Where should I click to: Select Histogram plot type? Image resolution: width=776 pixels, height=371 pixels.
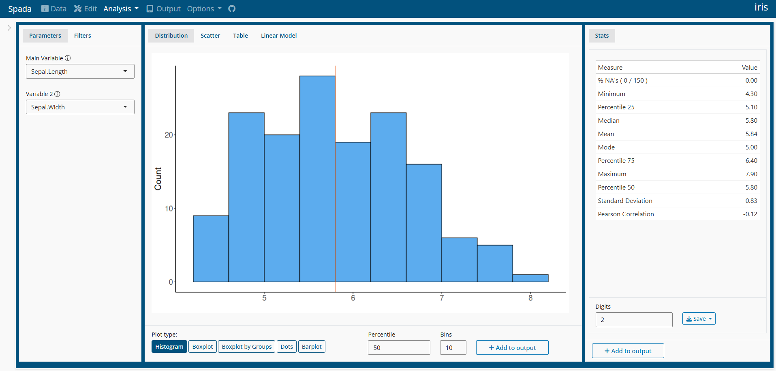[169, 347]
